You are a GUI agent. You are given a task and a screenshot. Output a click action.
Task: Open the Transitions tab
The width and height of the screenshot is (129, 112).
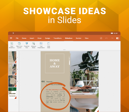tap(57, 38)
